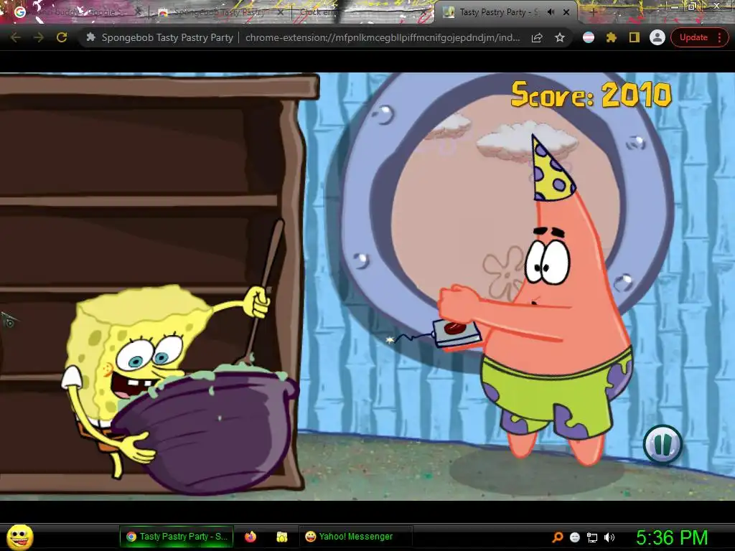
Task: Open the yellow folder taskbar icon
Action: coord(281,537)
